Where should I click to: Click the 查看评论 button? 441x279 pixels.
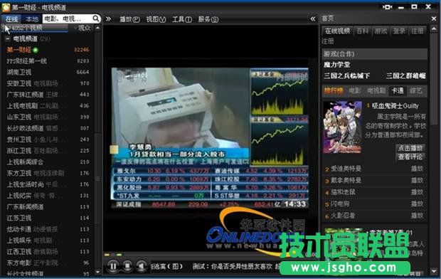pos(410,157)
